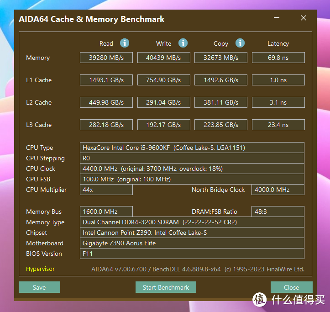This screenshot has width=330, height=312.
Task: Click the Latency column header
Action: 278,43
